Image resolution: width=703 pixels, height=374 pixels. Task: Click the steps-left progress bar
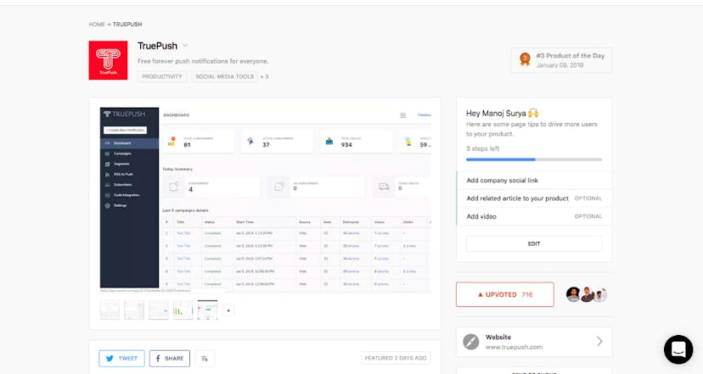pyautogui.click(x=533, y=159)
